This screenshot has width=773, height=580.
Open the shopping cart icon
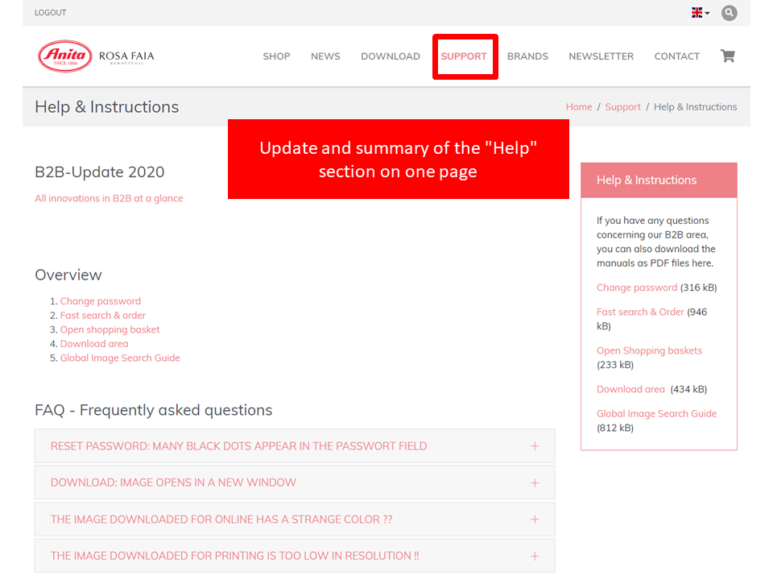(727, 56)
